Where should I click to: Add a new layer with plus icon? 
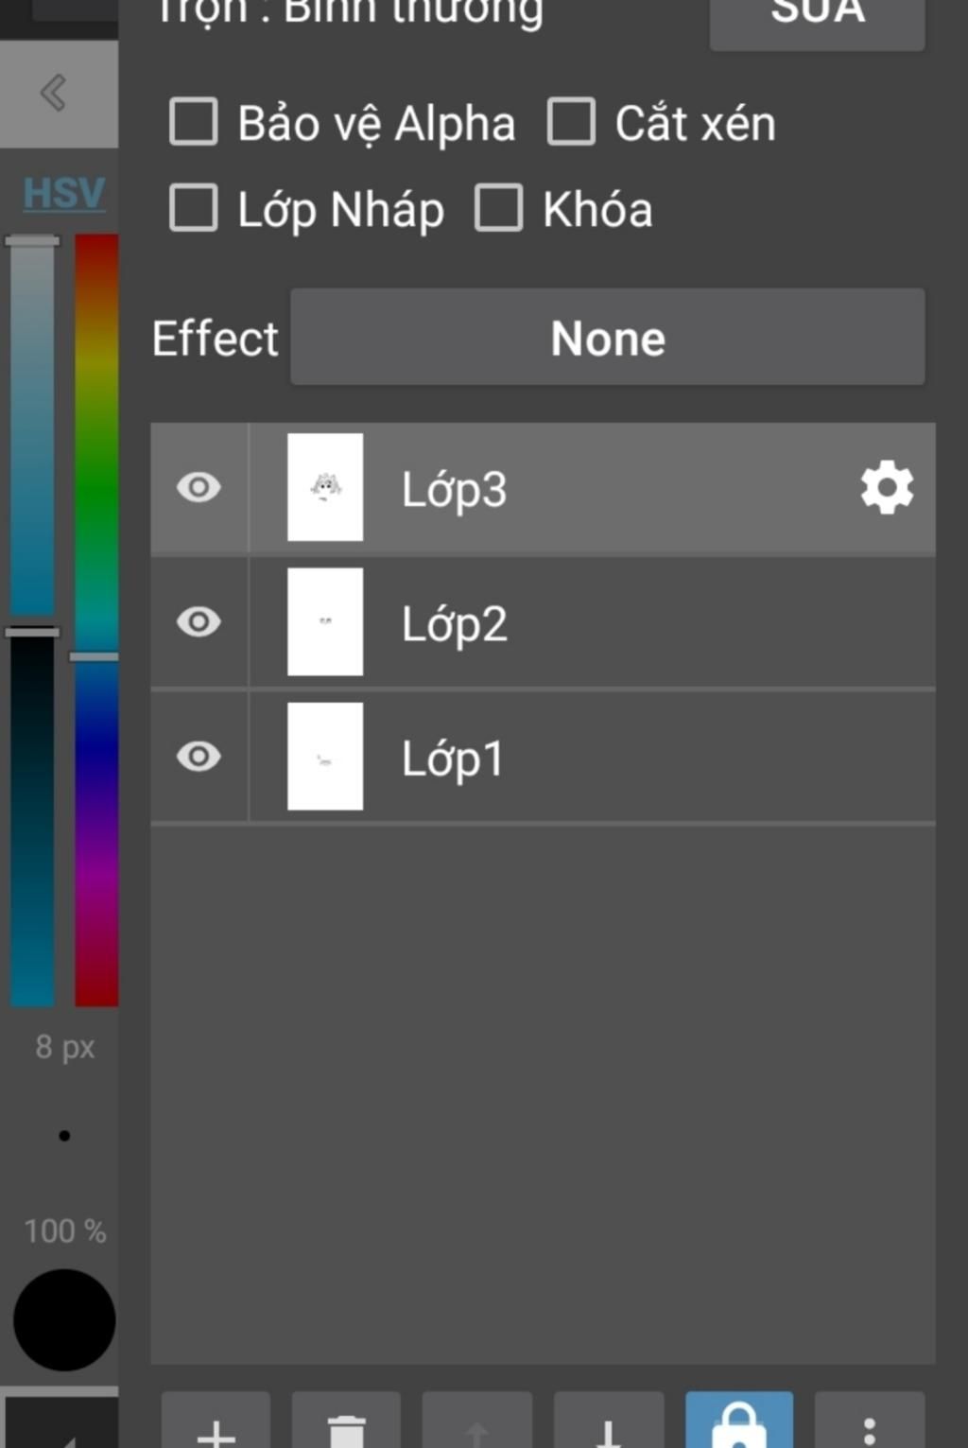tap(216, 1420)
